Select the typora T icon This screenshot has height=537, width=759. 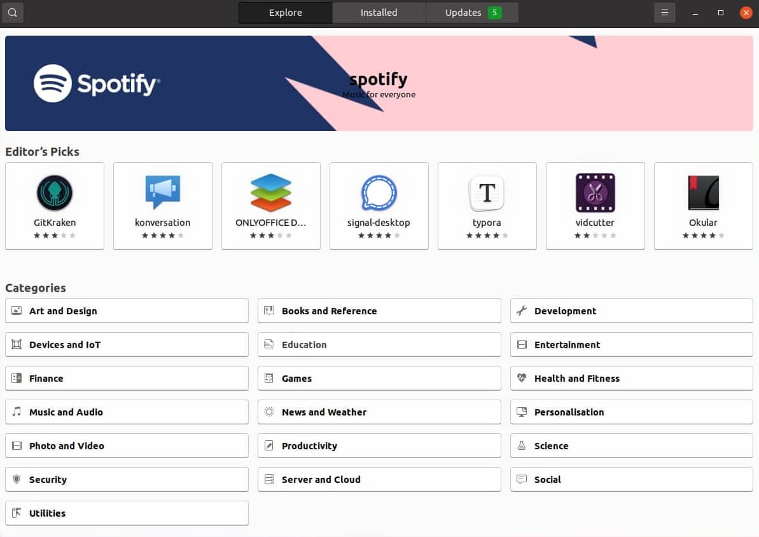tap(487, 193)
